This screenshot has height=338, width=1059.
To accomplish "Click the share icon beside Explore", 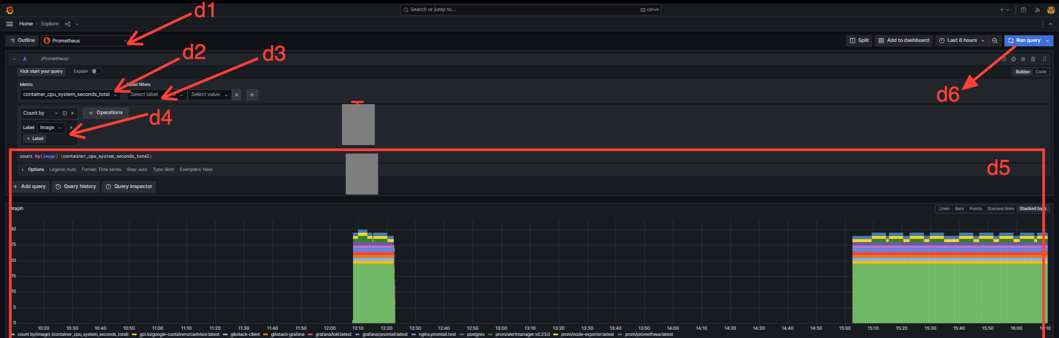I will 68,24.
